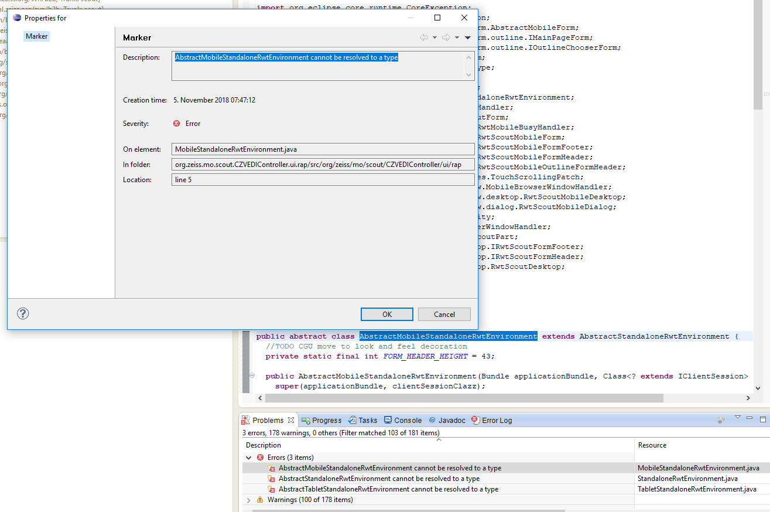
Task: Collapse the Errors (3 items) group
Action: coord(249,458)
